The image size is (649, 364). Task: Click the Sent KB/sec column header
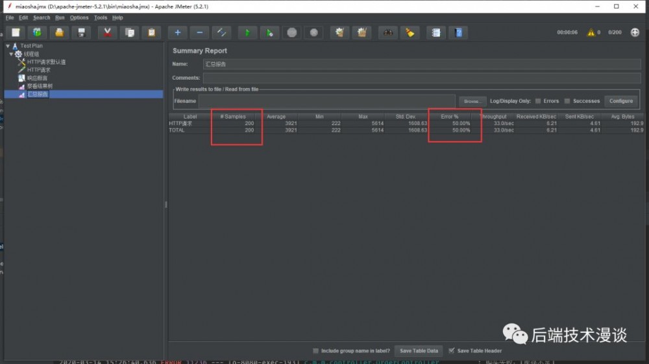[x=579, y=117]
